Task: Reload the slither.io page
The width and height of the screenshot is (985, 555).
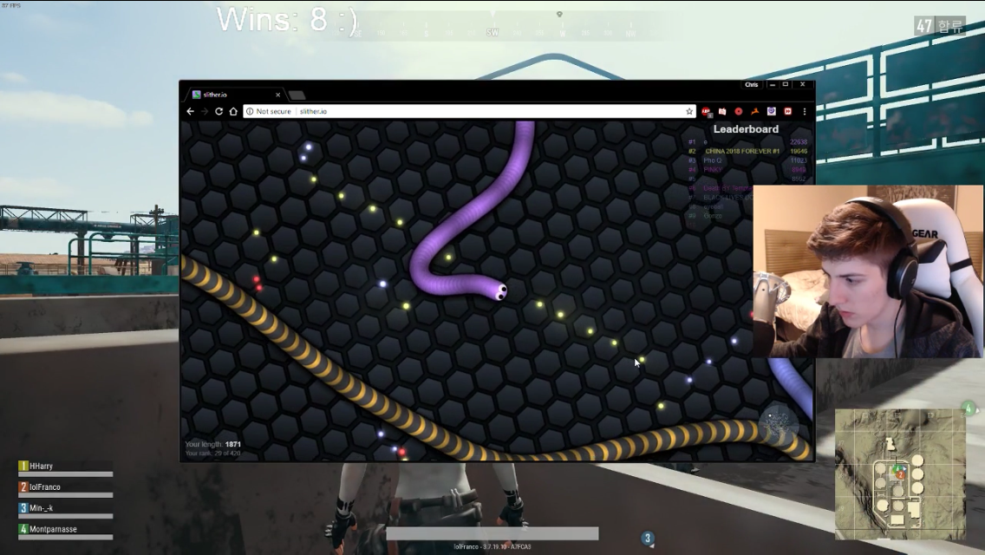Action: (219, 111)
